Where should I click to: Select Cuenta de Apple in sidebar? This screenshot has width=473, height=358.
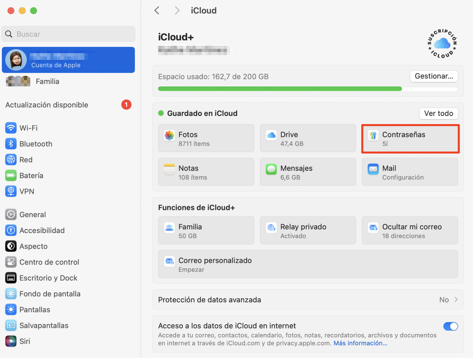[x=69, y=60]
